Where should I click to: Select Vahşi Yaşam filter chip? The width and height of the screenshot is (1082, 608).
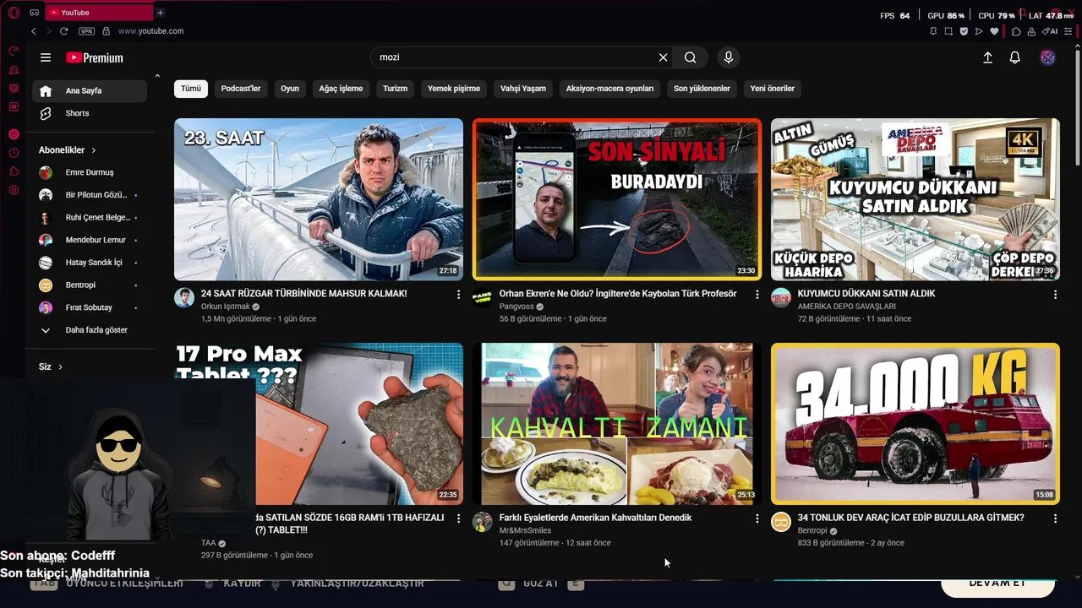click(x=523, y=89)
